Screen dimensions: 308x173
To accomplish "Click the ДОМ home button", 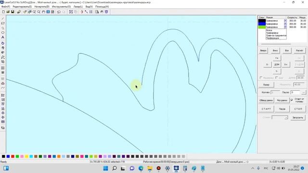I will click(277, 64).
